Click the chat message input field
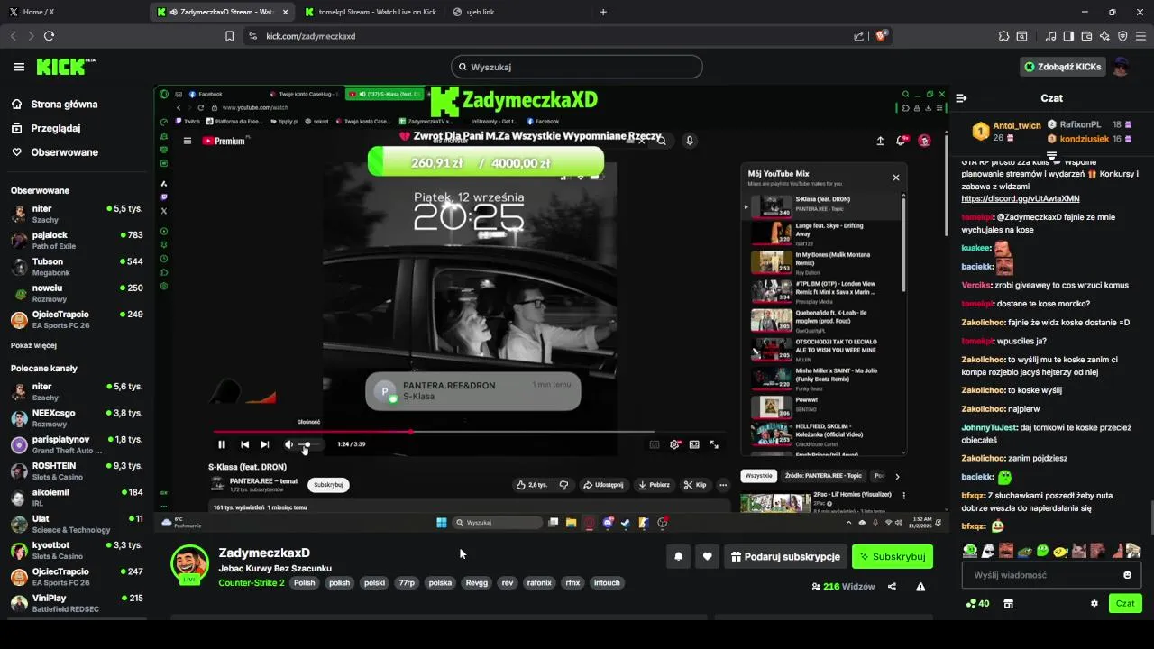Image resolution: width=1154 pixels, height=649 pixels. pos(1041,575)
